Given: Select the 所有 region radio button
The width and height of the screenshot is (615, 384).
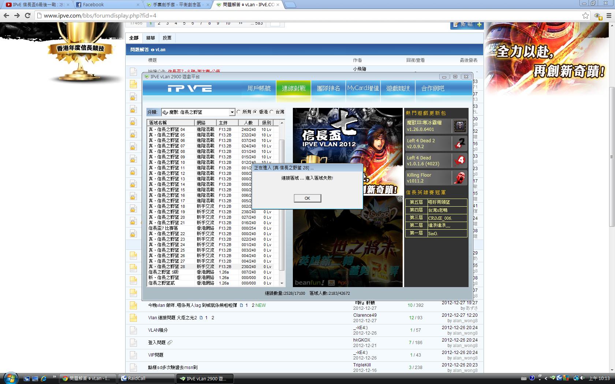Looking at the screenshot, I should [x=239, y=112].
